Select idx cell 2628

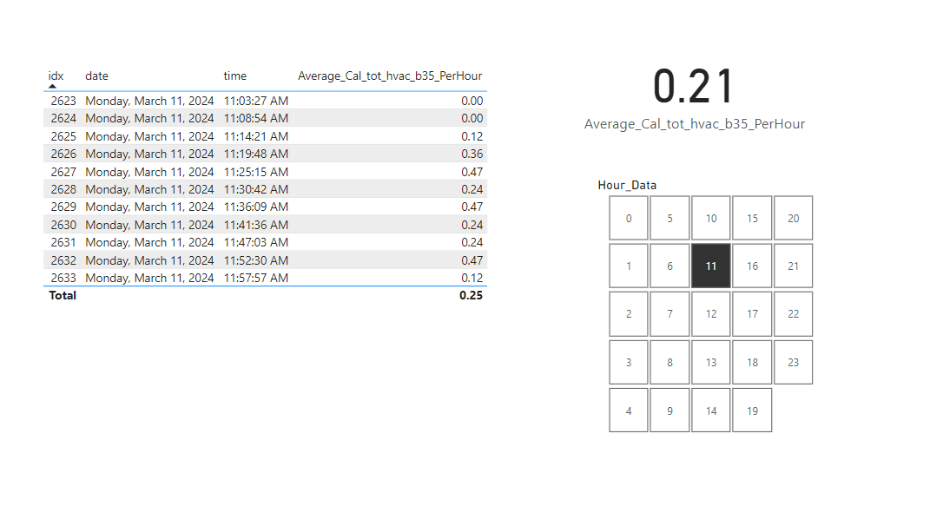(63, 189)
